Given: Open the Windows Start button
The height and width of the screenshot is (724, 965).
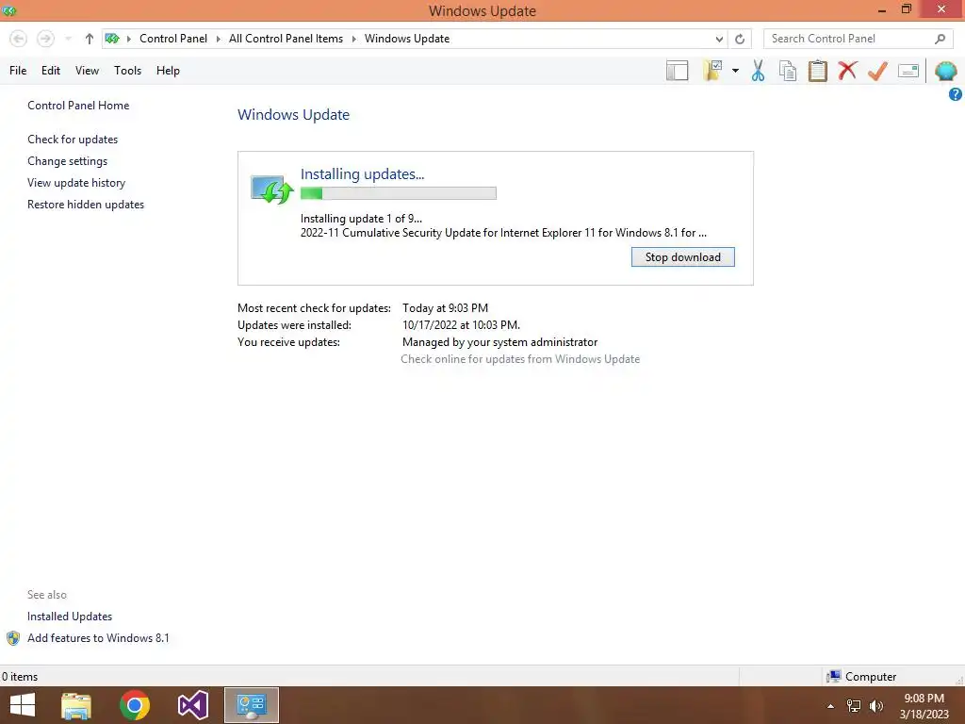Looking at the screenshot, I should (x=23, y=705).
